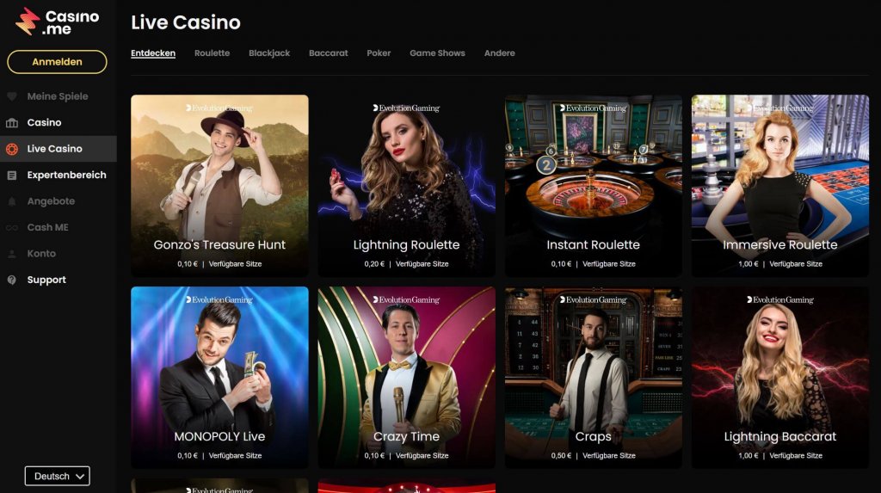Open Gonzo's Treasure Hunt tile
Image resolution: width=881 pixels, height=493 pixels.
point(219,185)
